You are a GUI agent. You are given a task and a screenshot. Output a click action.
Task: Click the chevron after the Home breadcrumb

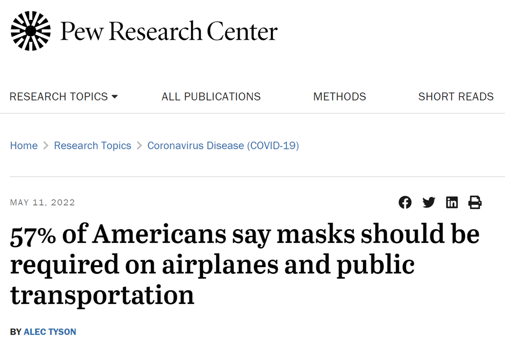click(46, 146)
